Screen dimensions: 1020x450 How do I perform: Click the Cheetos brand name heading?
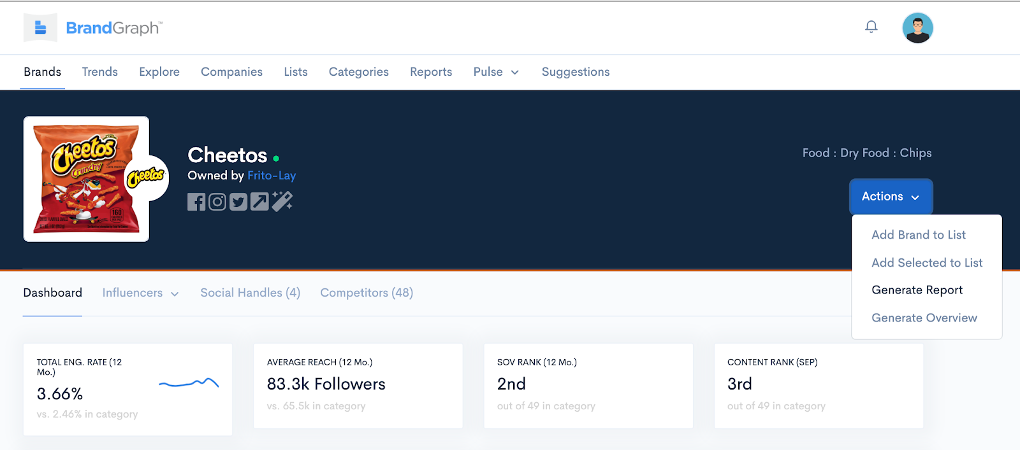point(228,155)
